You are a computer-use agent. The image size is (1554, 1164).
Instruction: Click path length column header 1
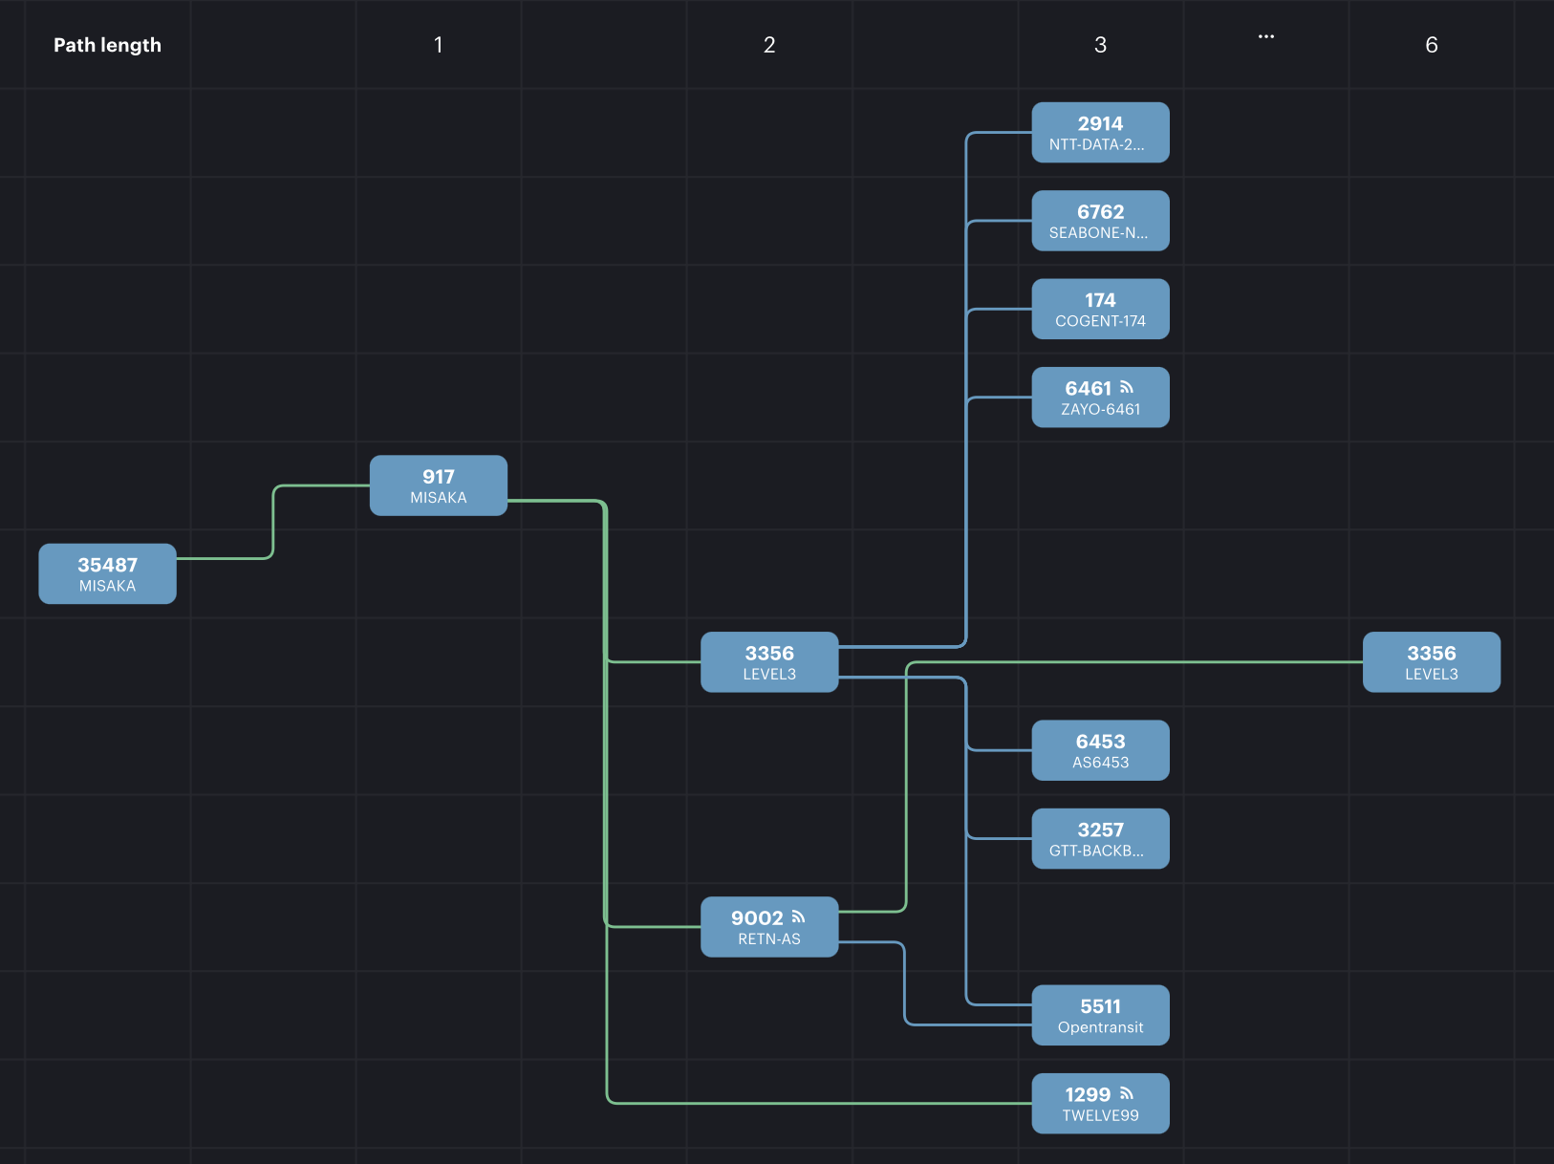point(438,45)
